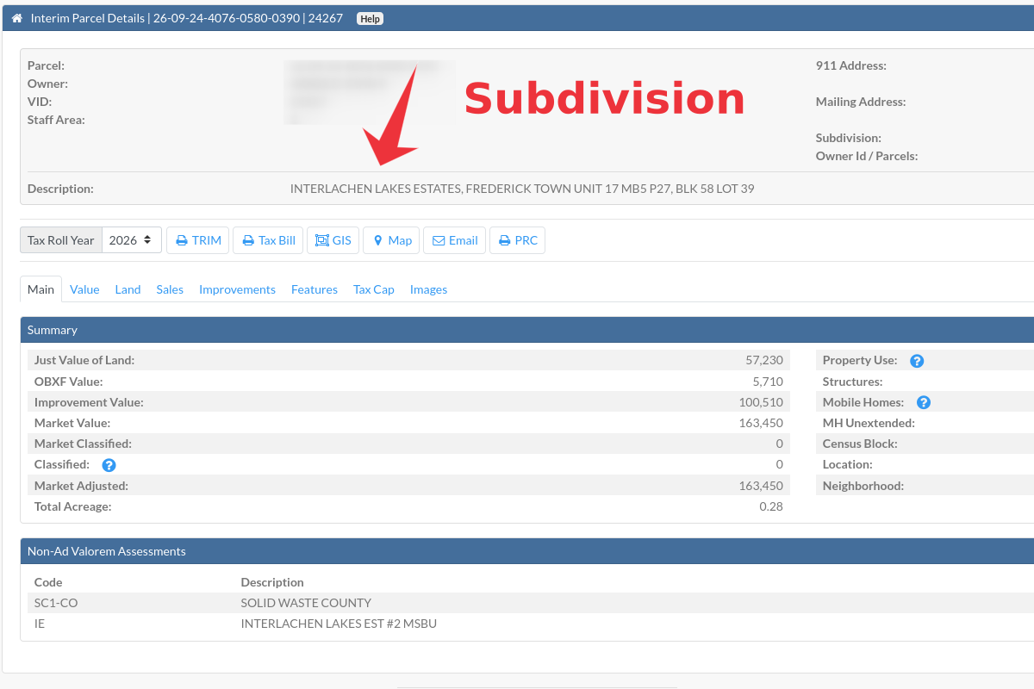Click the printer icon beside Tax Bill

click(247, 240)
